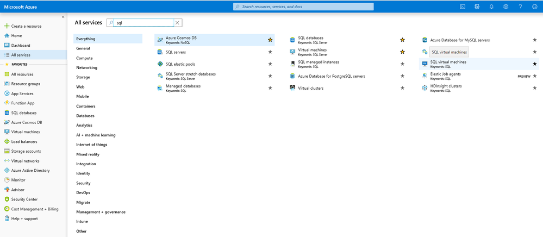Collapse the left sidebar with the chevron
The image size is (543, 237).
[x=63, y=17]
